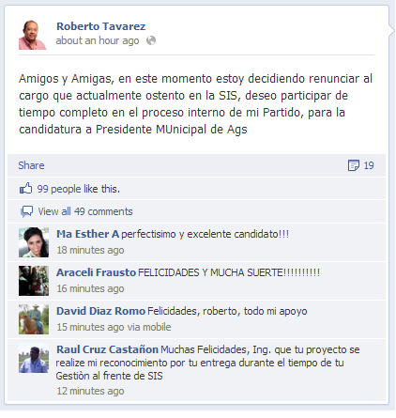The width and height of the screenshot is (396, 418).
Task: Click the Share link
Action: 31,165
